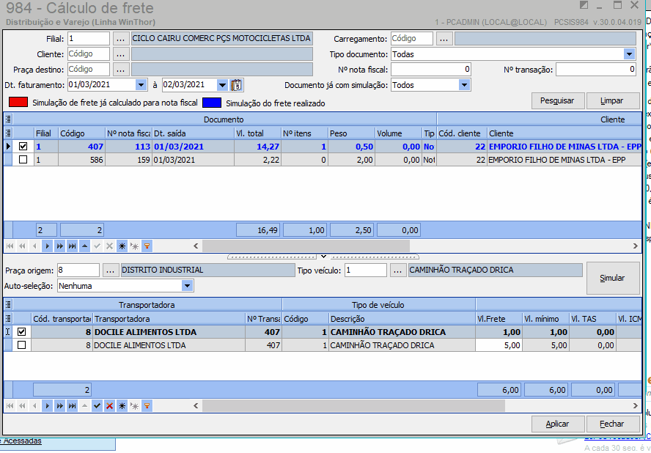The image size is (651, 453).
Task: Go to last record in the Transportadora grid navigator
Action: (x=73, y=405)
